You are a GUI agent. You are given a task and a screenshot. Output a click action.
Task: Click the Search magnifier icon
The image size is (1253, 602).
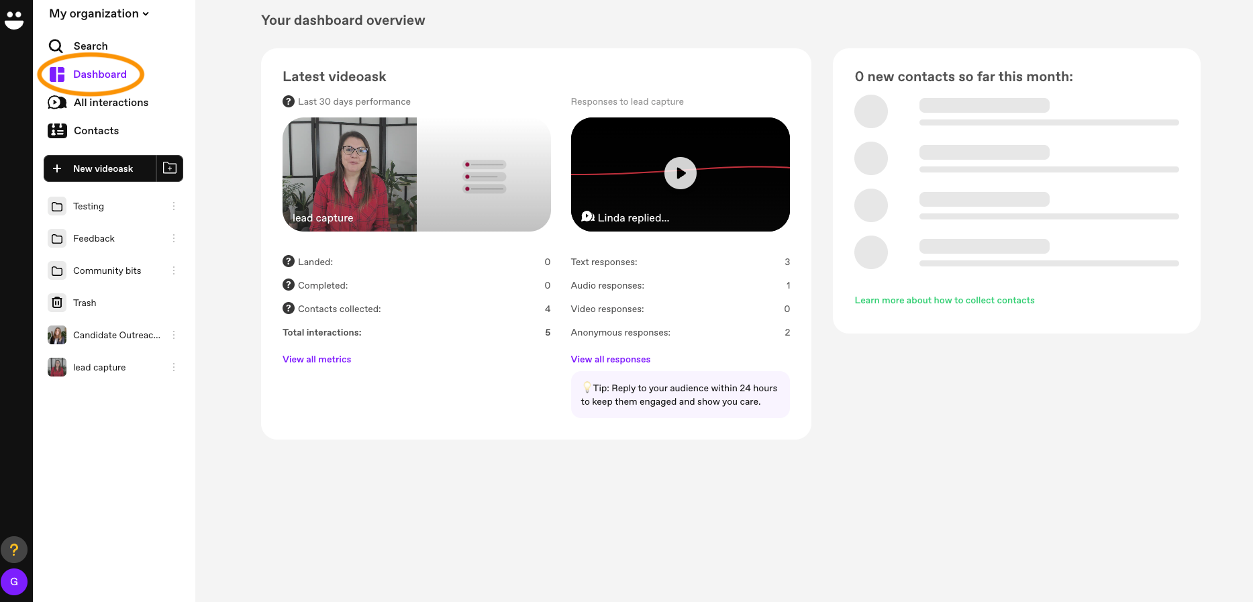click(x=56, y=46)
